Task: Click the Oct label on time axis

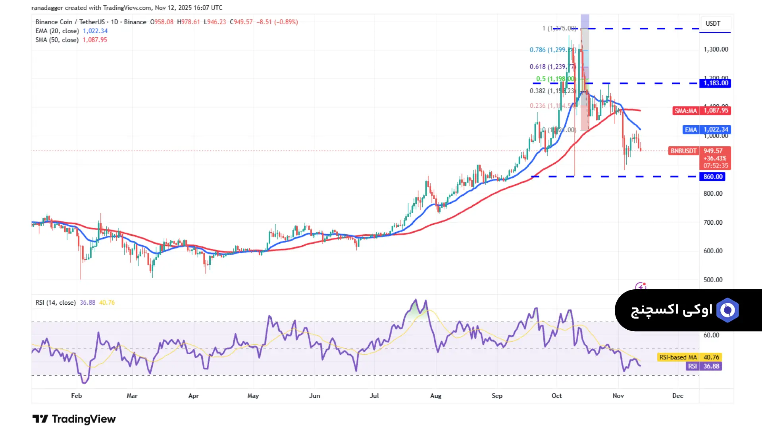Action: coord(556,396)
